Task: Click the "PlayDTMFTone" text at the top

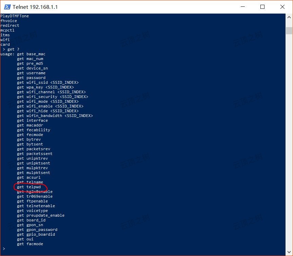Action: (15, 16)
